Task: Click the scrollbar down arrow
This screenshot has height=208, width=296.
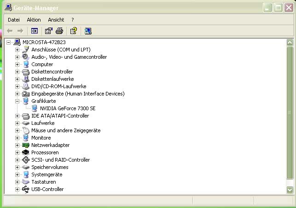Action: click(290, 189)
